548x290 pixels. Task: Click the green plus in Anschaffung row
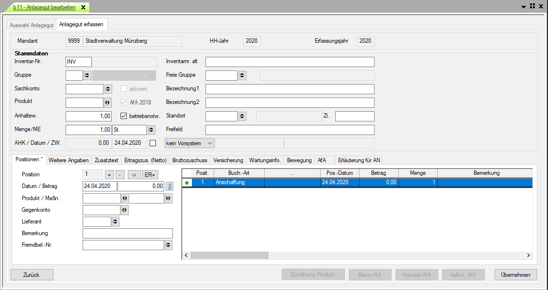tap(186, 182)
